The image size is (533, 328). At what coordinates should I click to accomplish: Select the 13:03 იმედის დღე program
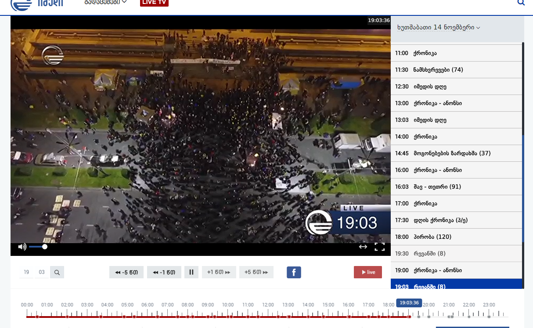(x=456, y=120)
